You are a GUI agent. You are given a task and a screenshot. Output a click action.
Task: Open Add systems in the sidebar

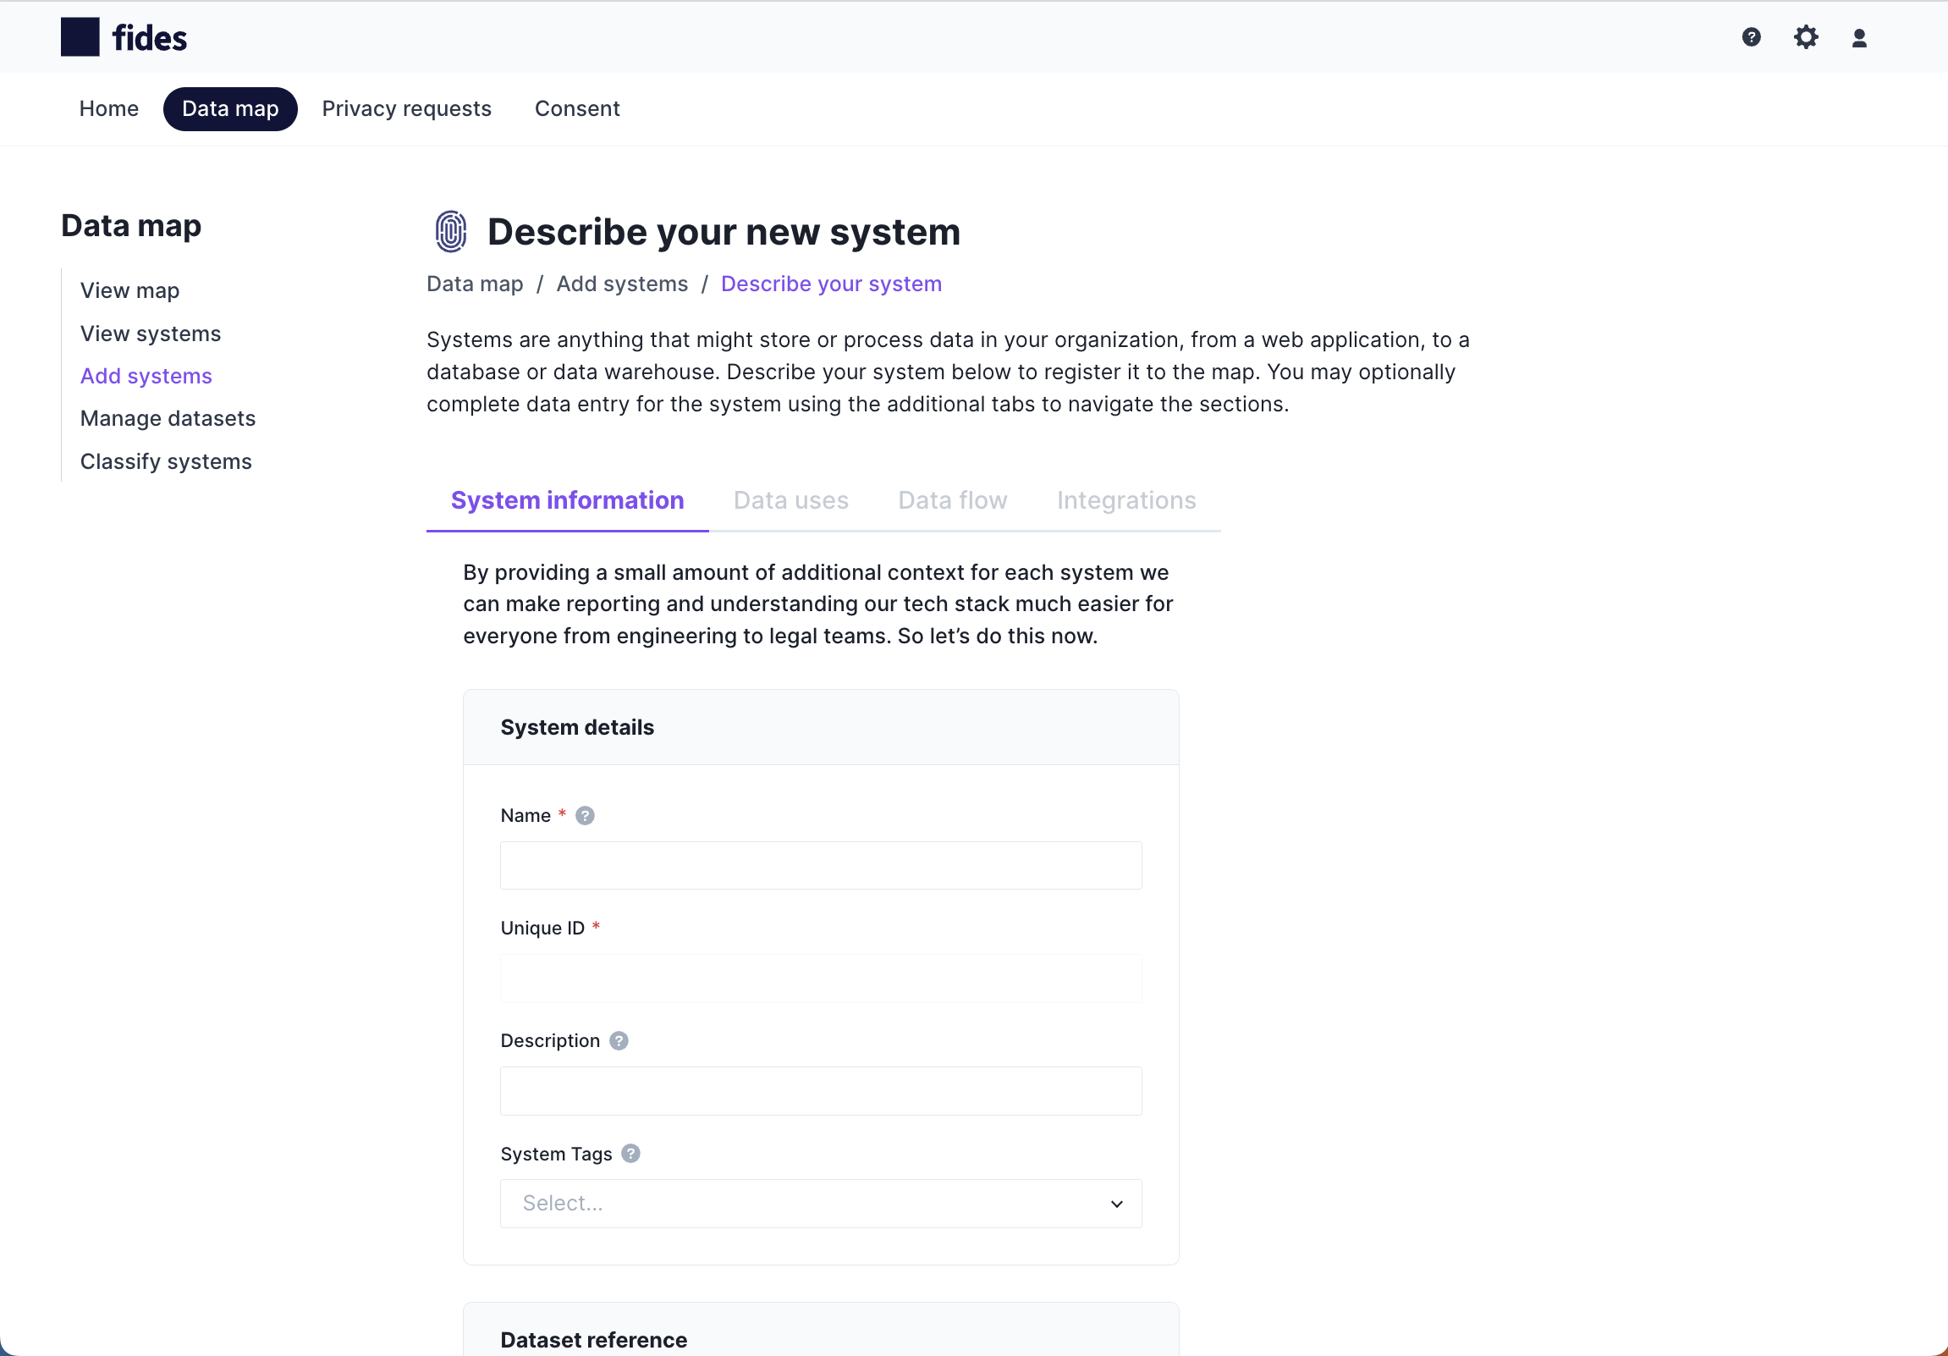(146, 376)
